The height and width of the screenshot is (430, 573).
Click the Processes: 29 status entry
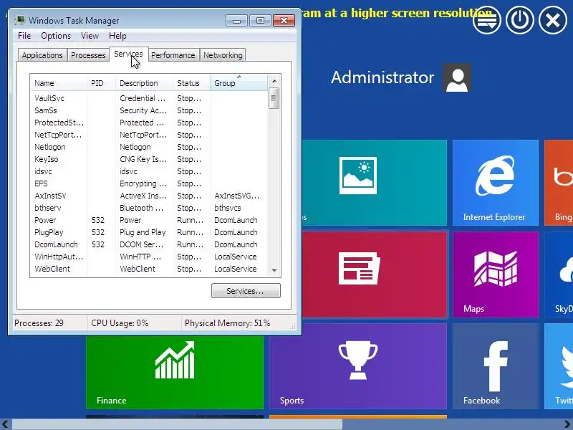[39, 323]
